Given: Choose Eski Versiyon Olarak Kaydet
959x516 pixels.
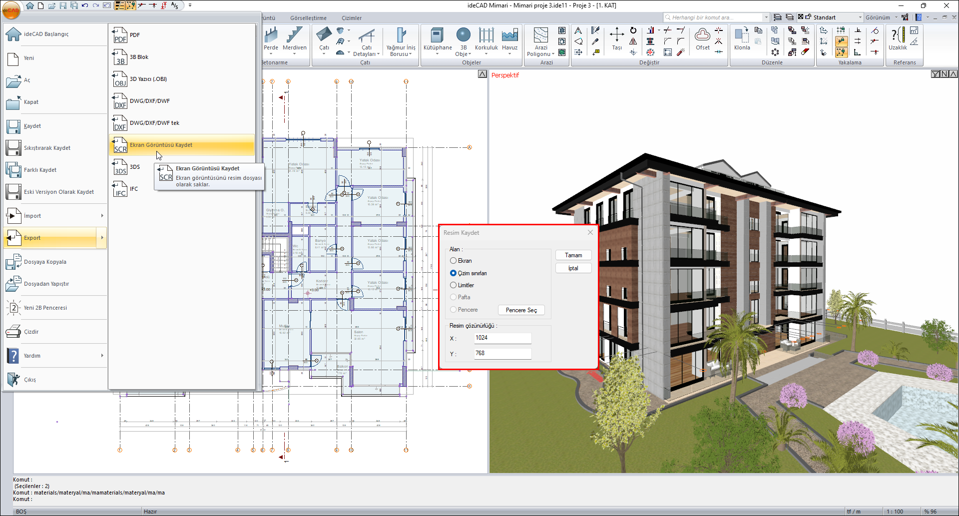Looking at the screenshot, I should (x=55, y=192).
